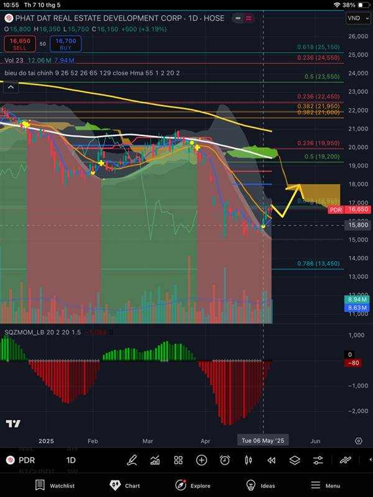Select the SQZMOM_LB indicator legend

pos(42,332)
